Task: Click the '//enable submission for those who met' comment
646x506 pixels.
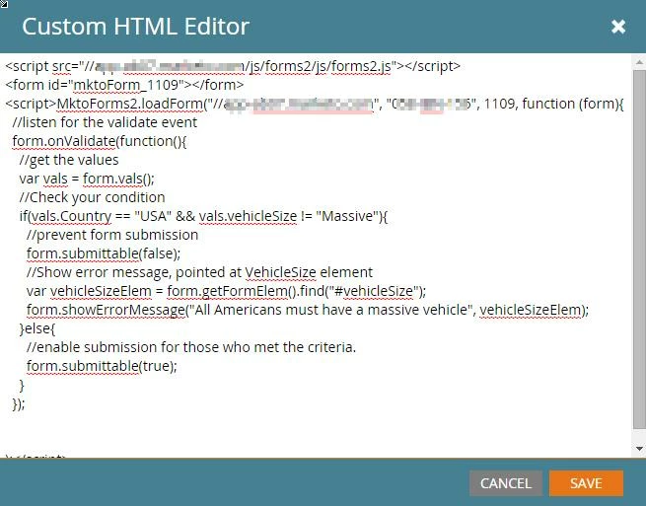Action: tap(191, 347)
